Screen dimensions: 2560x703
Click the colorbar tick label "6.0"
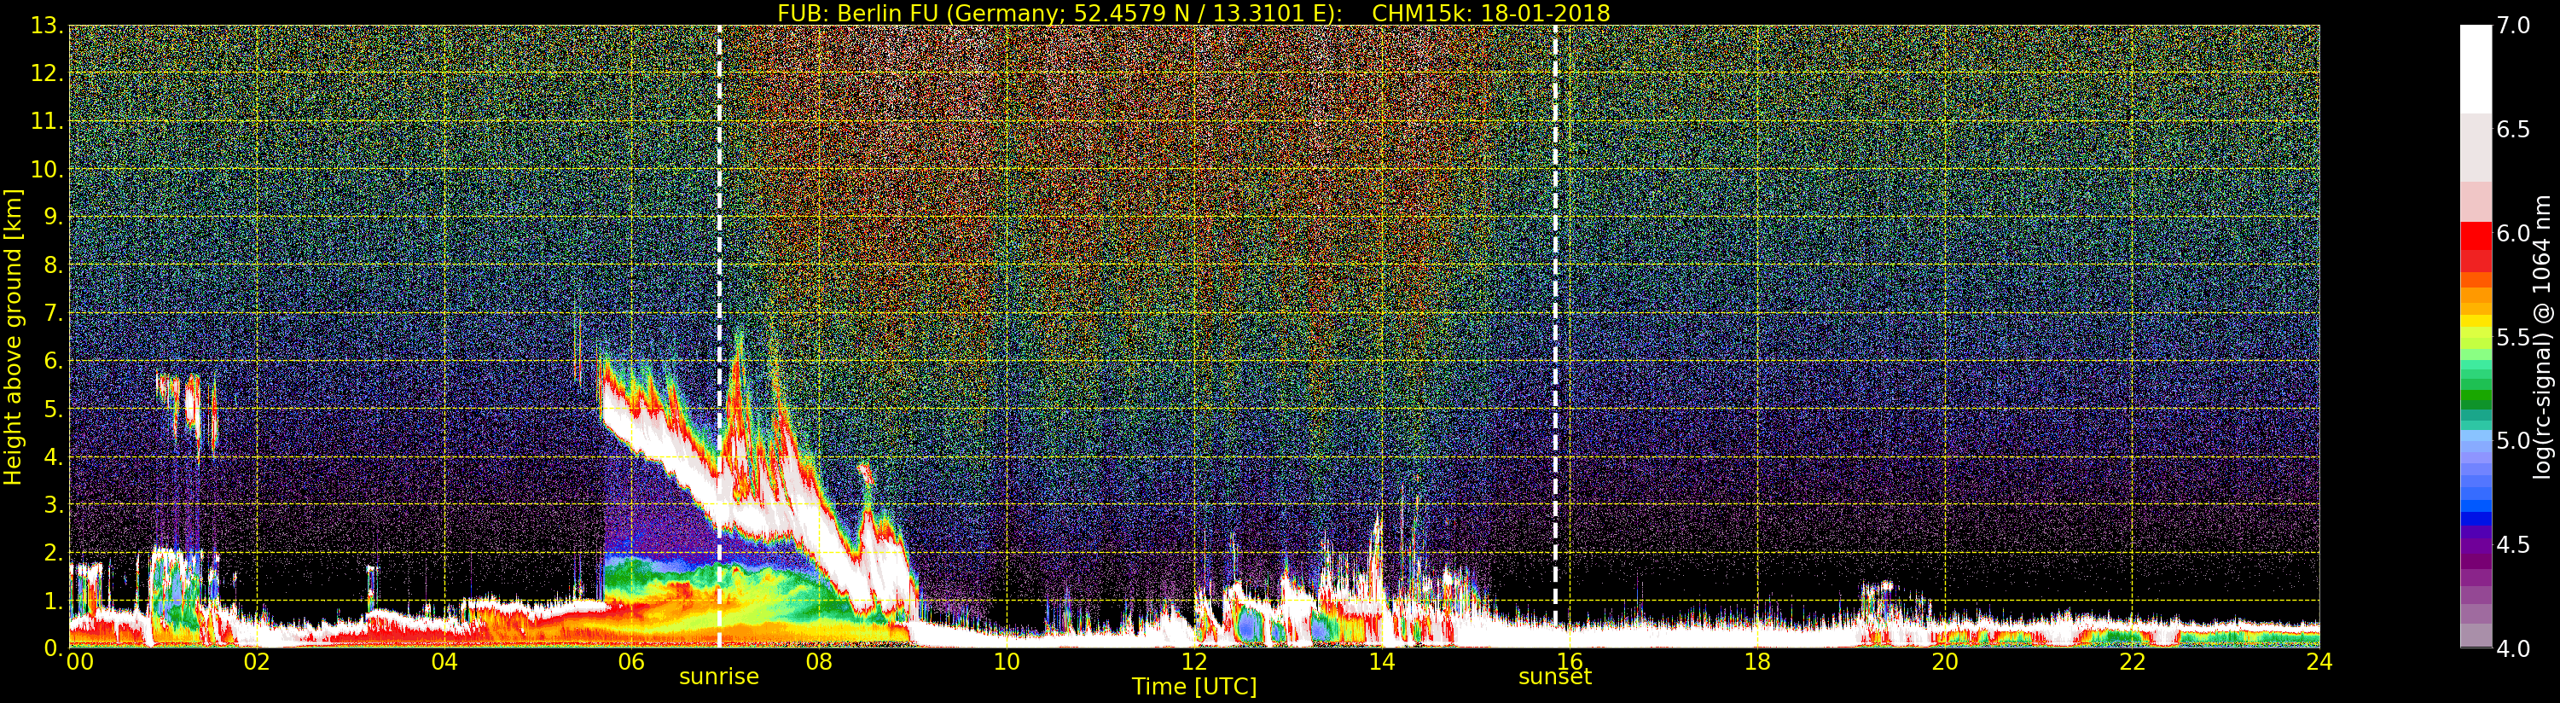(2512, 234)
